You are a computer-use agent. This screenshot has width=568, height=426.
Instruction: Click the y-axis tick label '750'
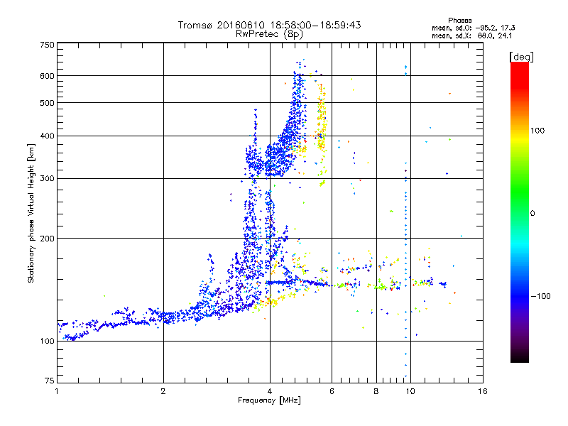[x=47, y=45]
